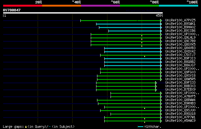The image size is (201, 129).
Task: Select the UniRef100_B9GU18 label
Action: [180, 114]
